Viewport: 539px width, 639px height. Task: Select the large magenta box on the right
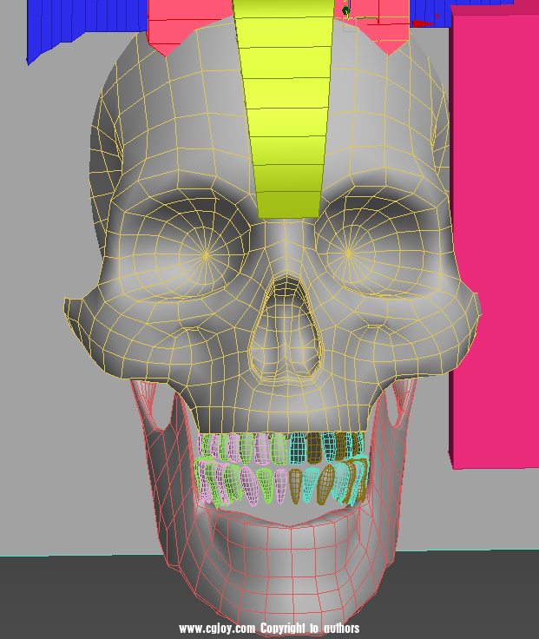click(493, 217)
